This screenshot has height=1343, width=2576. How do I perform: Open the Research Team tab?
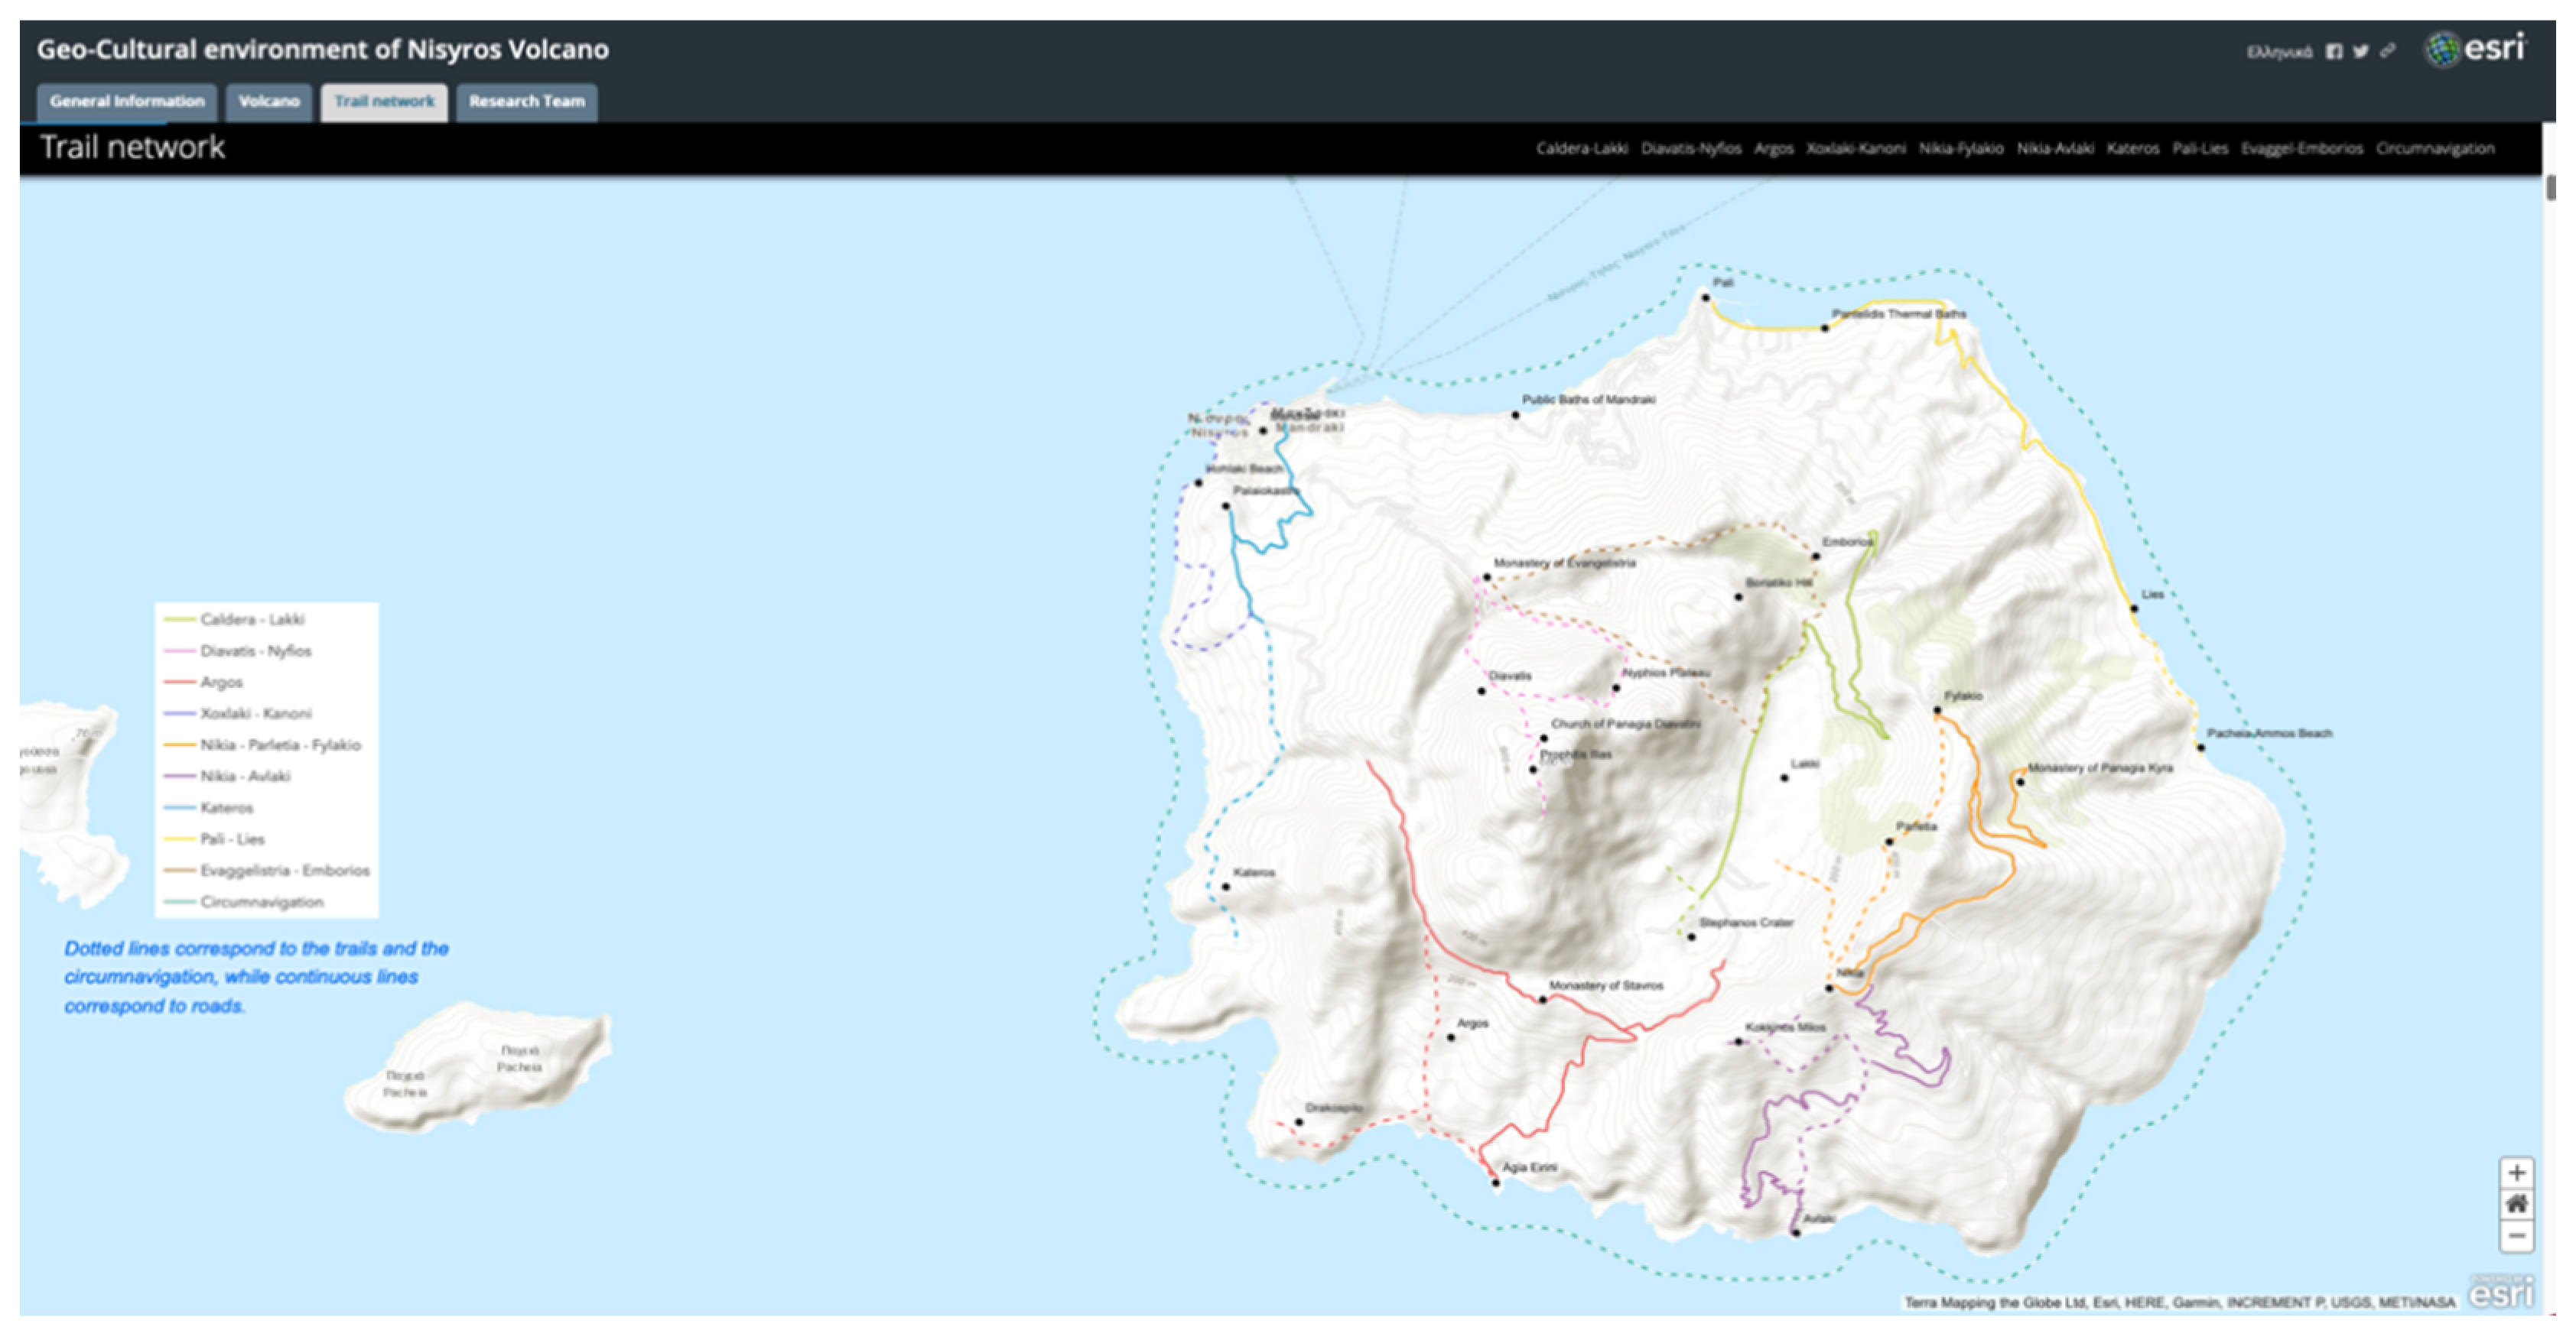tap(527, 101)
